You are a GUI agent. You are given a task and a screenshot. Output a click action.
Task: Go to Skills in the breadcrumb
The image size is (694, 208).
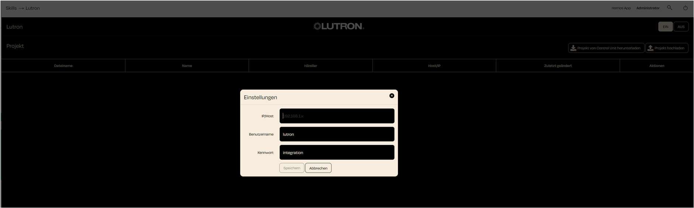click(x=11, y=8)
